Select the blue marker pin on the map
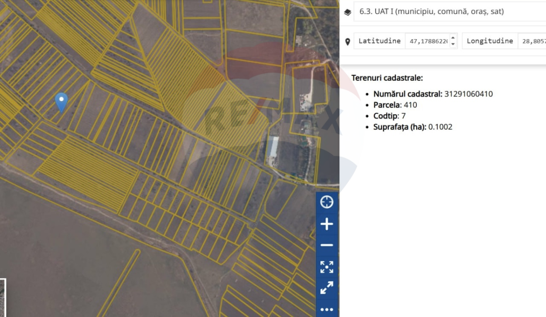The image size is (546, 317). point(61,102)
